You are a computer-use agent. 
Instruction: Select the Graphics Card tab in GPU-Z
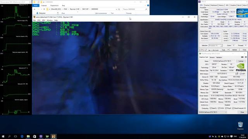[x=203, y=57]
